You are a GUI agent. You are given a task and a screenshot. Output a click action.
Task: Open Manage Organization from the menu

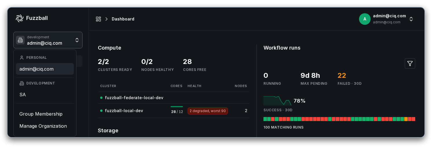click(x=45, y=126)
